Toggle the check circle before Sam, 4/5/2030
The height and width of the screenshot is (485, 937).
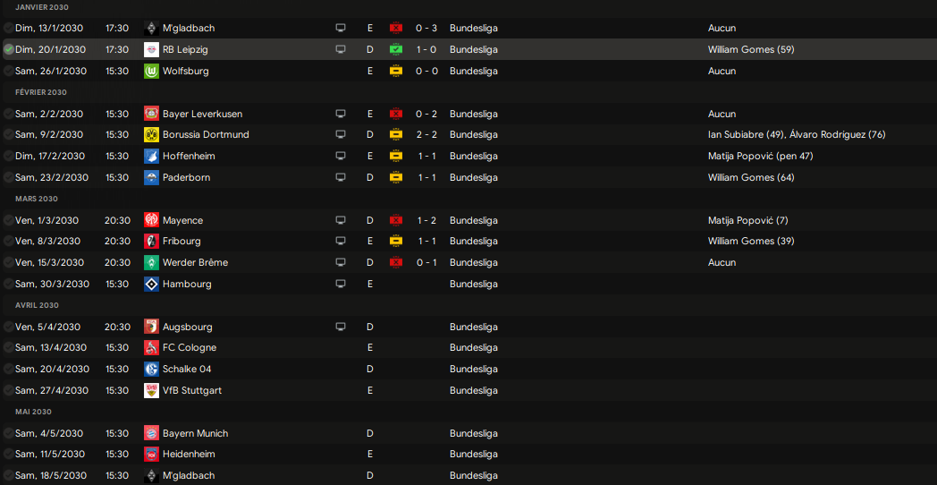[x=8, y=433]
